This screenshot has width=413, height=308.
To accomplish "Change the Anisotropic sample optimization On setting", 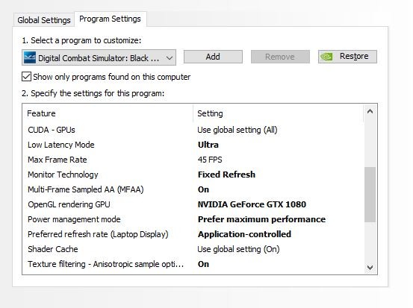I will [x=203, y=264].
